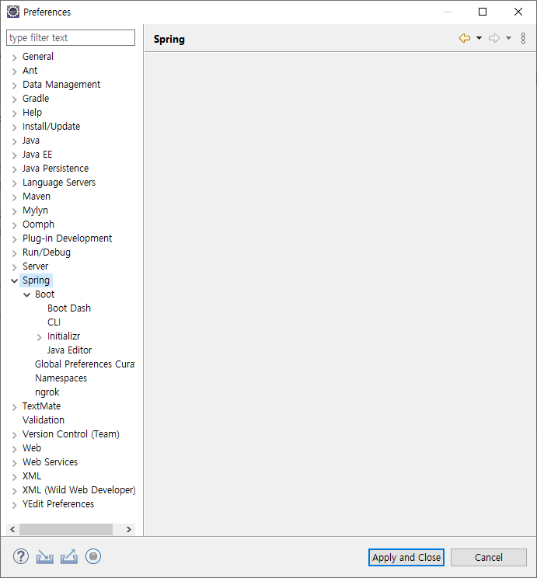Expand the Java node chevron
This screenshot has height=578, width=537.
coord(15,141)
